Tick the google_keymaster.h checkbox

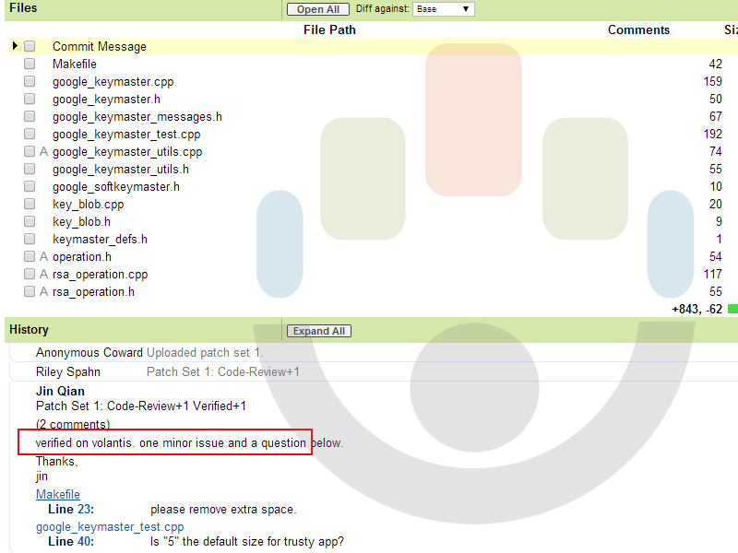pos(30,99)
